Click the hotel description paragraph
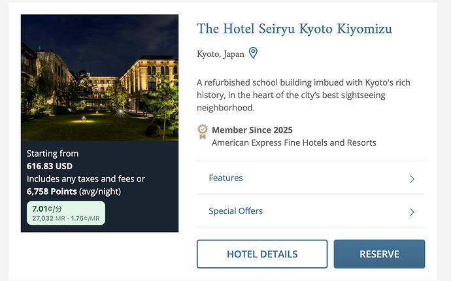This screenshot has height=281, width=451. click(303, 95)
